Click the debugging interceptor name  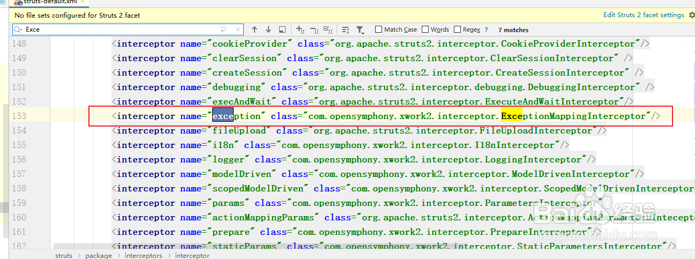[237, 87]
